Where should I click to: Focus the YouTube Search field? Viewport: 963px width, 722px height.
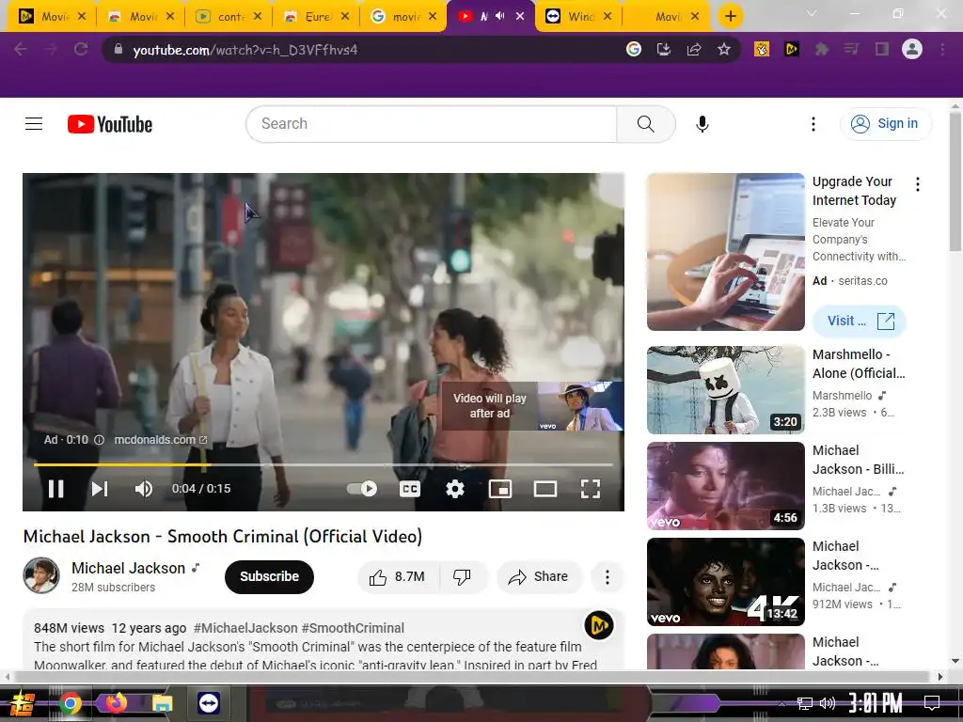point(431,124)
